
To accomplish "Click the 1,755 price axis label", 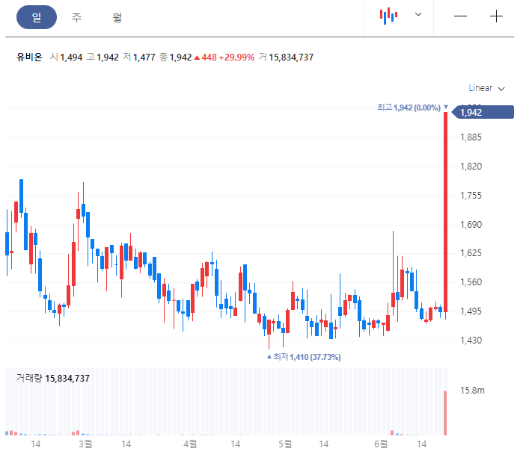I will 471,195.
